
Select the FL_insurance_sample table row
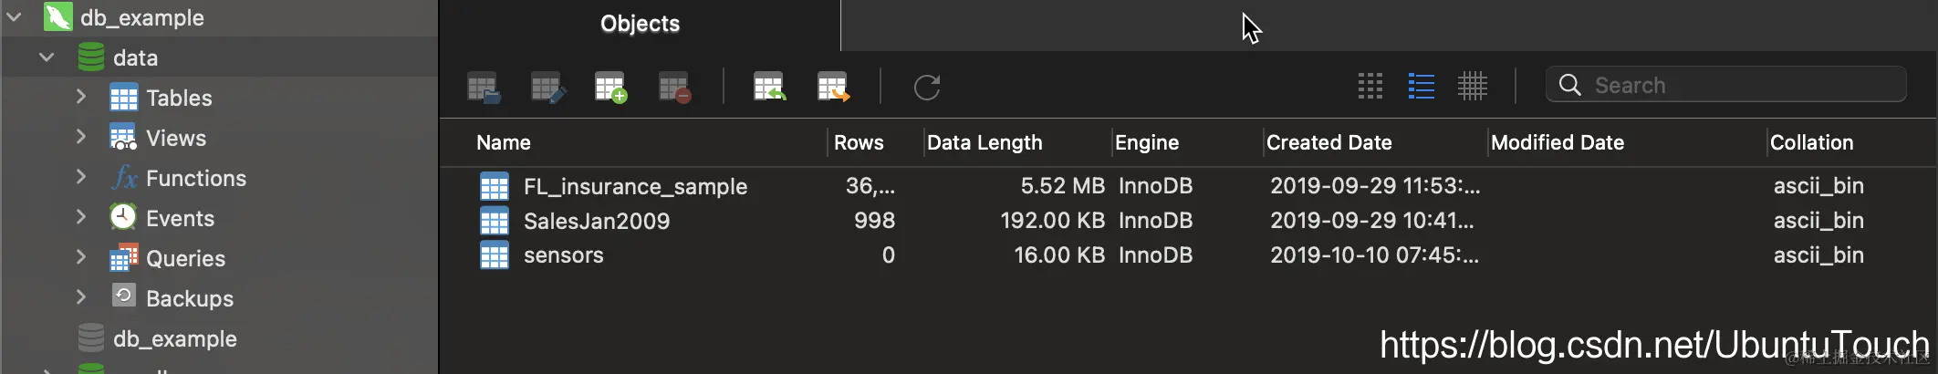click(x=635, y=186)
